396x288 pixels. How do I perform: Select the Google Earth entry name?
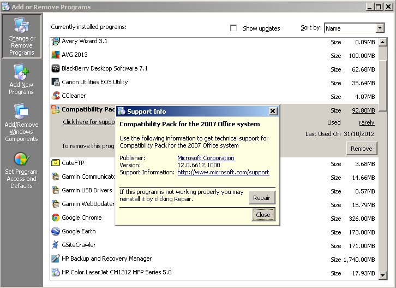click(x=79, y=231)
